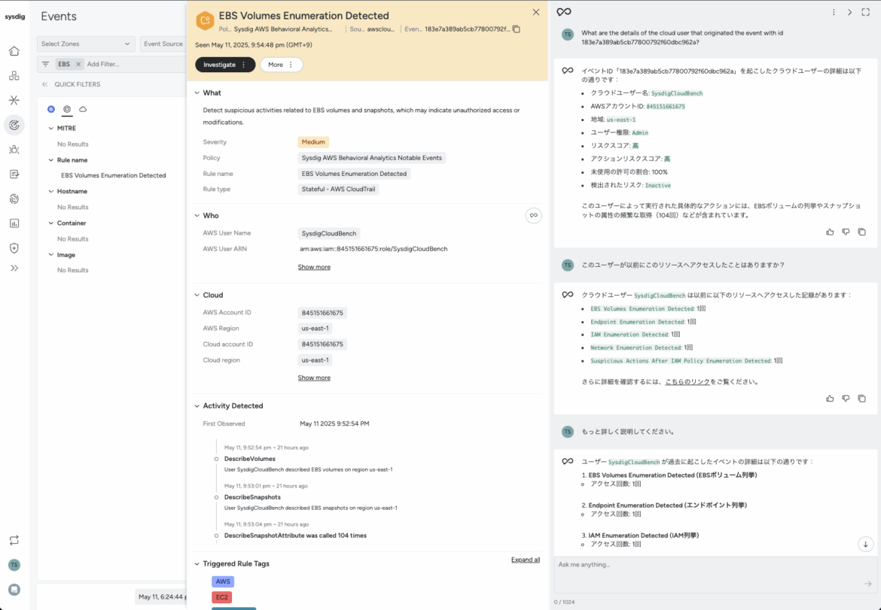Collapse the Who section
Screen dimensions: 881x610
click(197, 215)
